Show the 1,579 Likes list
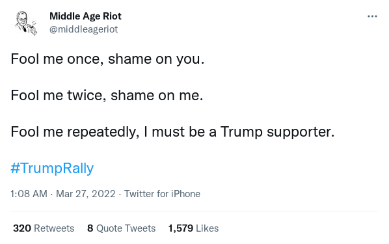Viewport: 389px width, 244px height. (x=193, y=228)
